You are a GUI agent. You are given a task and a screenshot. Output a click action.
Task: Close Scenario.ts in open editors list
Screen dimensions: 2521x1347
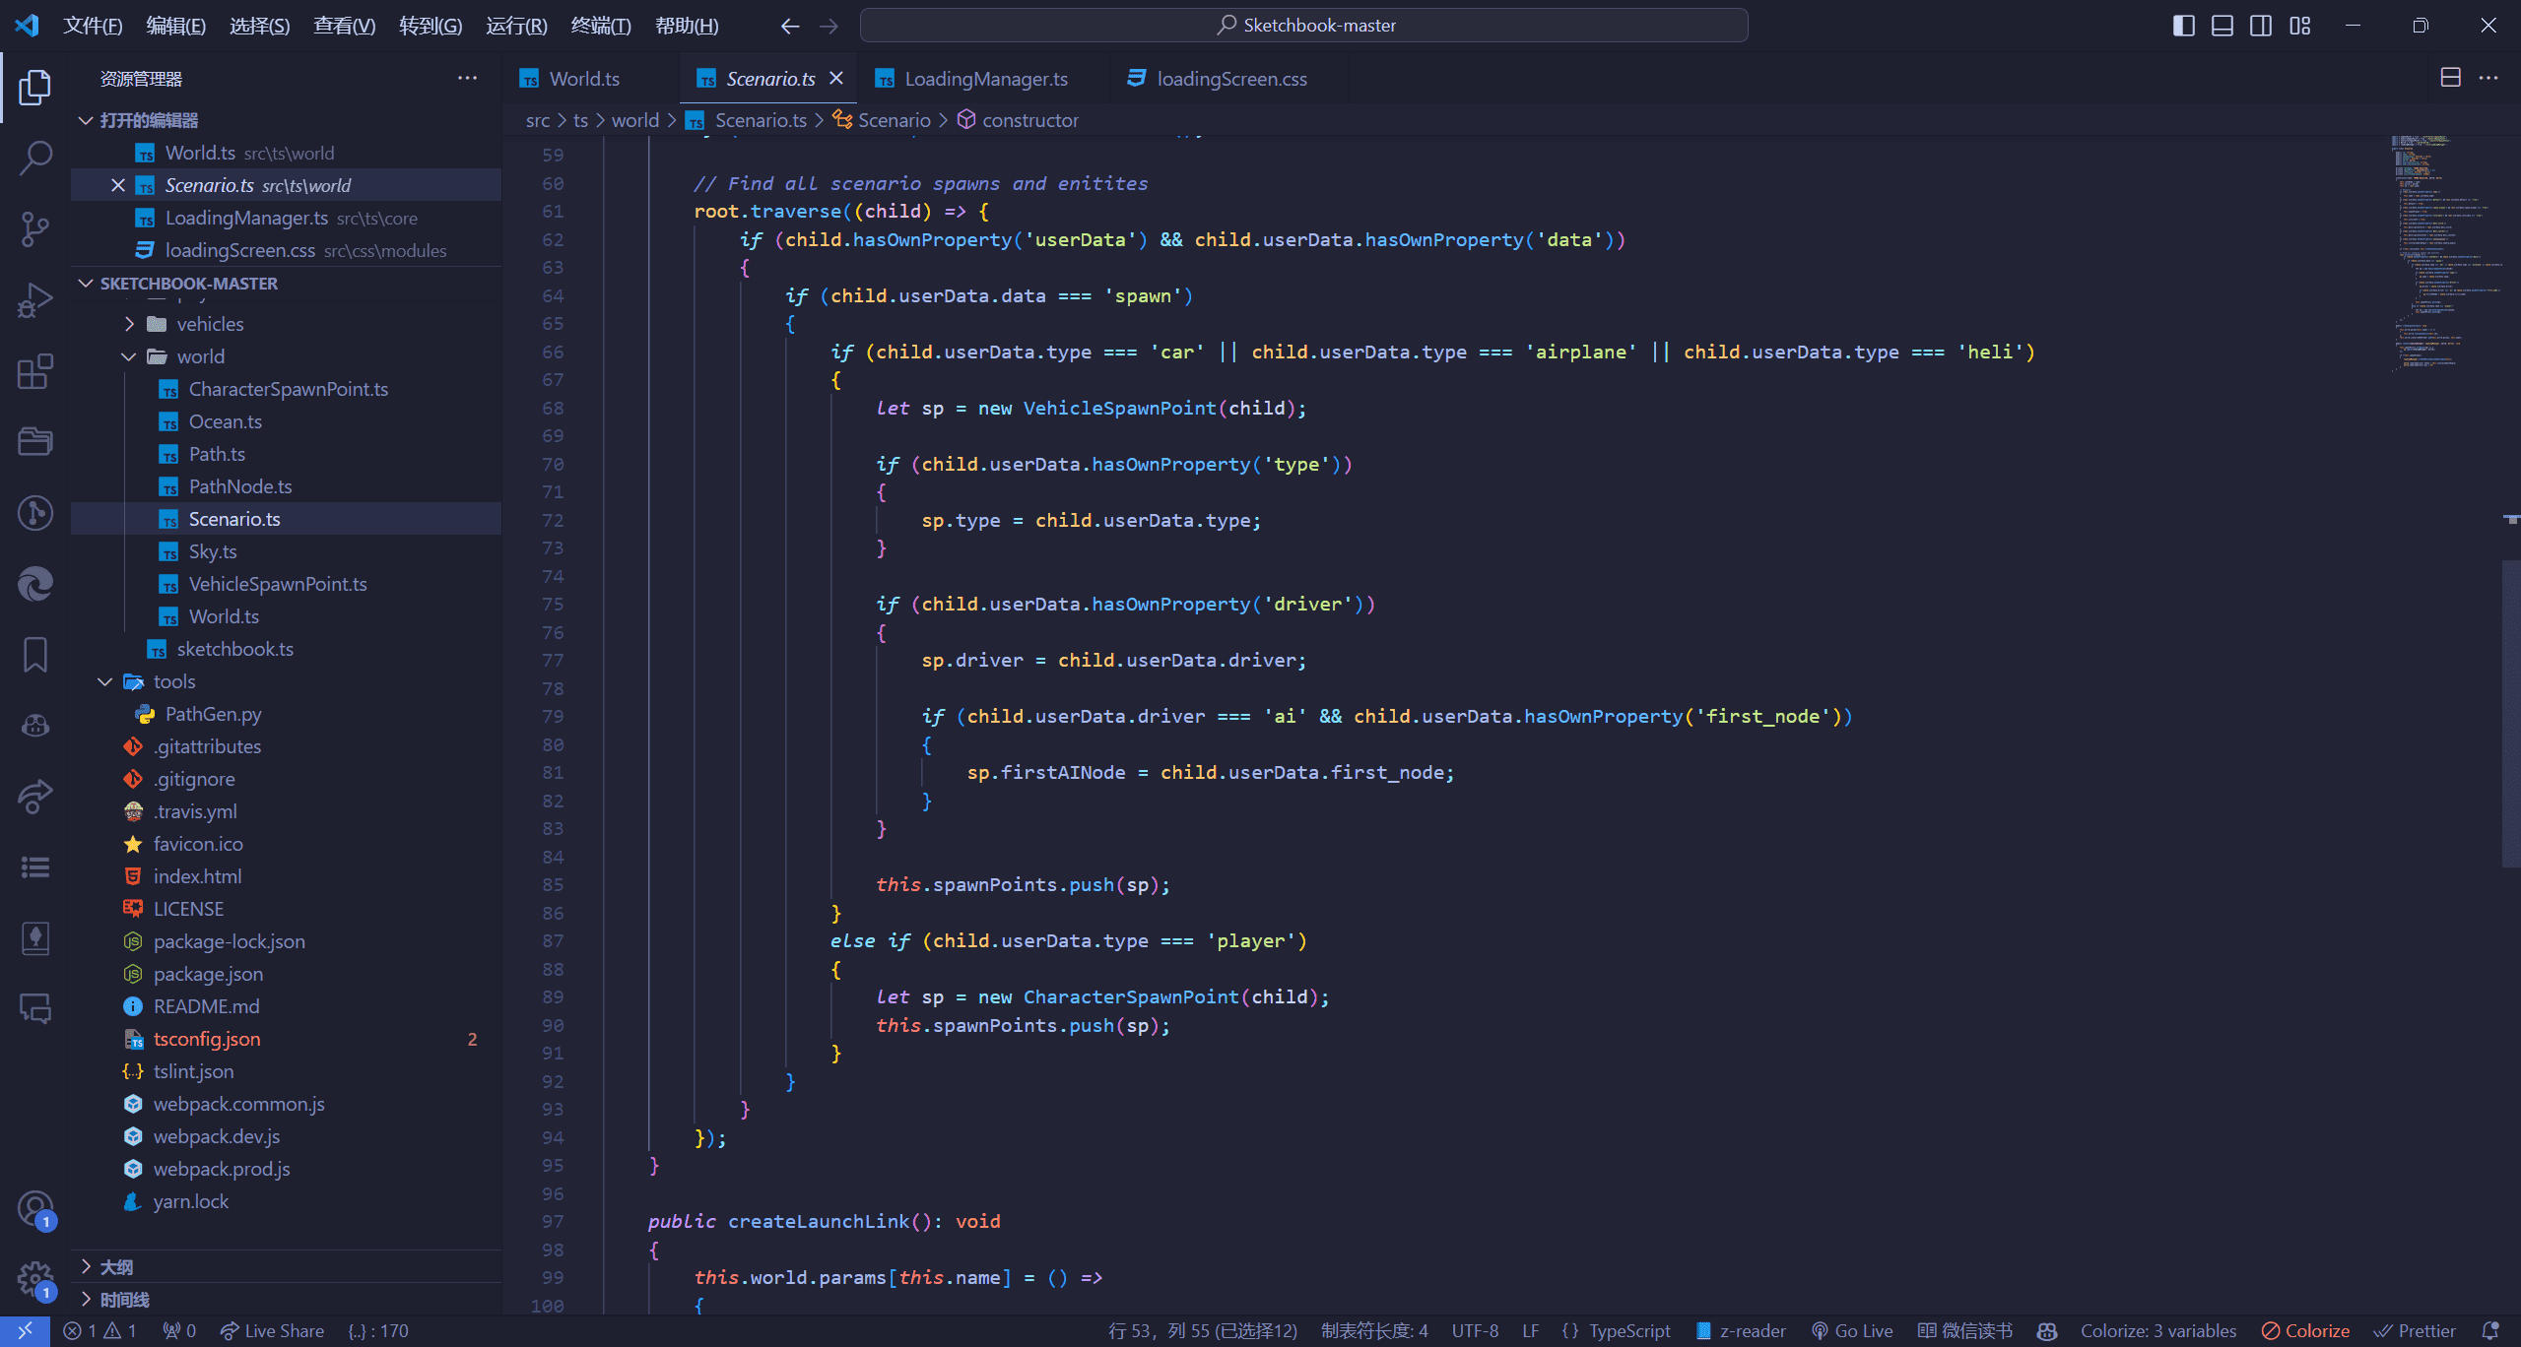118,185
